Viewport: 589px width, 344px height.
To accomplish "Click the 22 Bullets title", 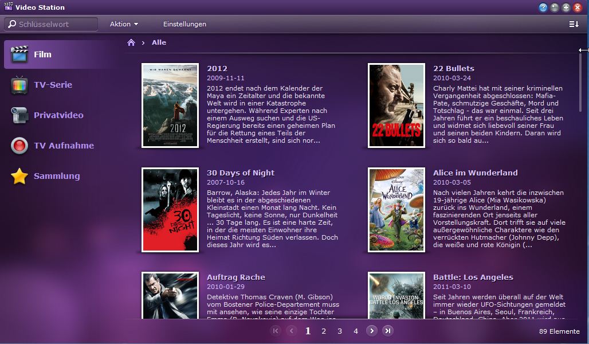I will [x=453, y=68].
